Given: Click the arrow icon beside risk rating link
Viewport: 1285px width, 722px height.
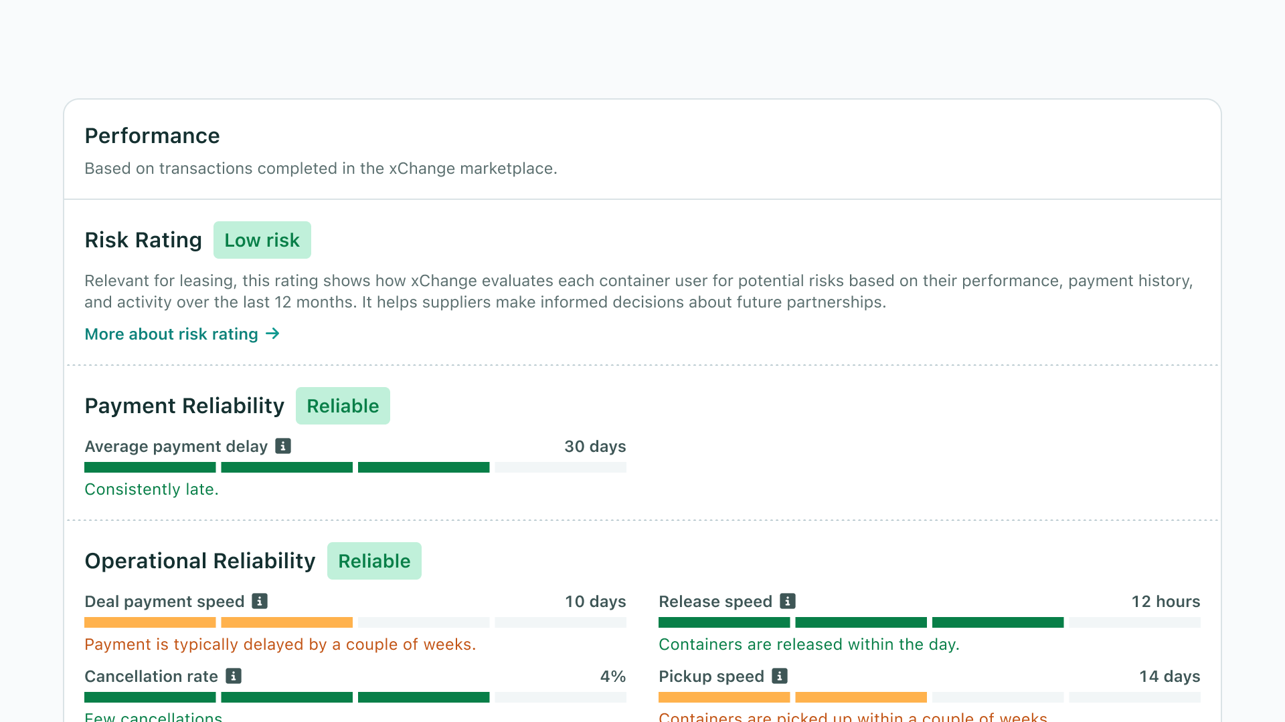Looking at the screenshot, I should [272, 334].
